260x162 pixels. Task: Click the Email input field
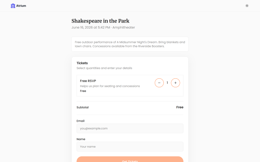pyautogui.click(x=130, y=128)
